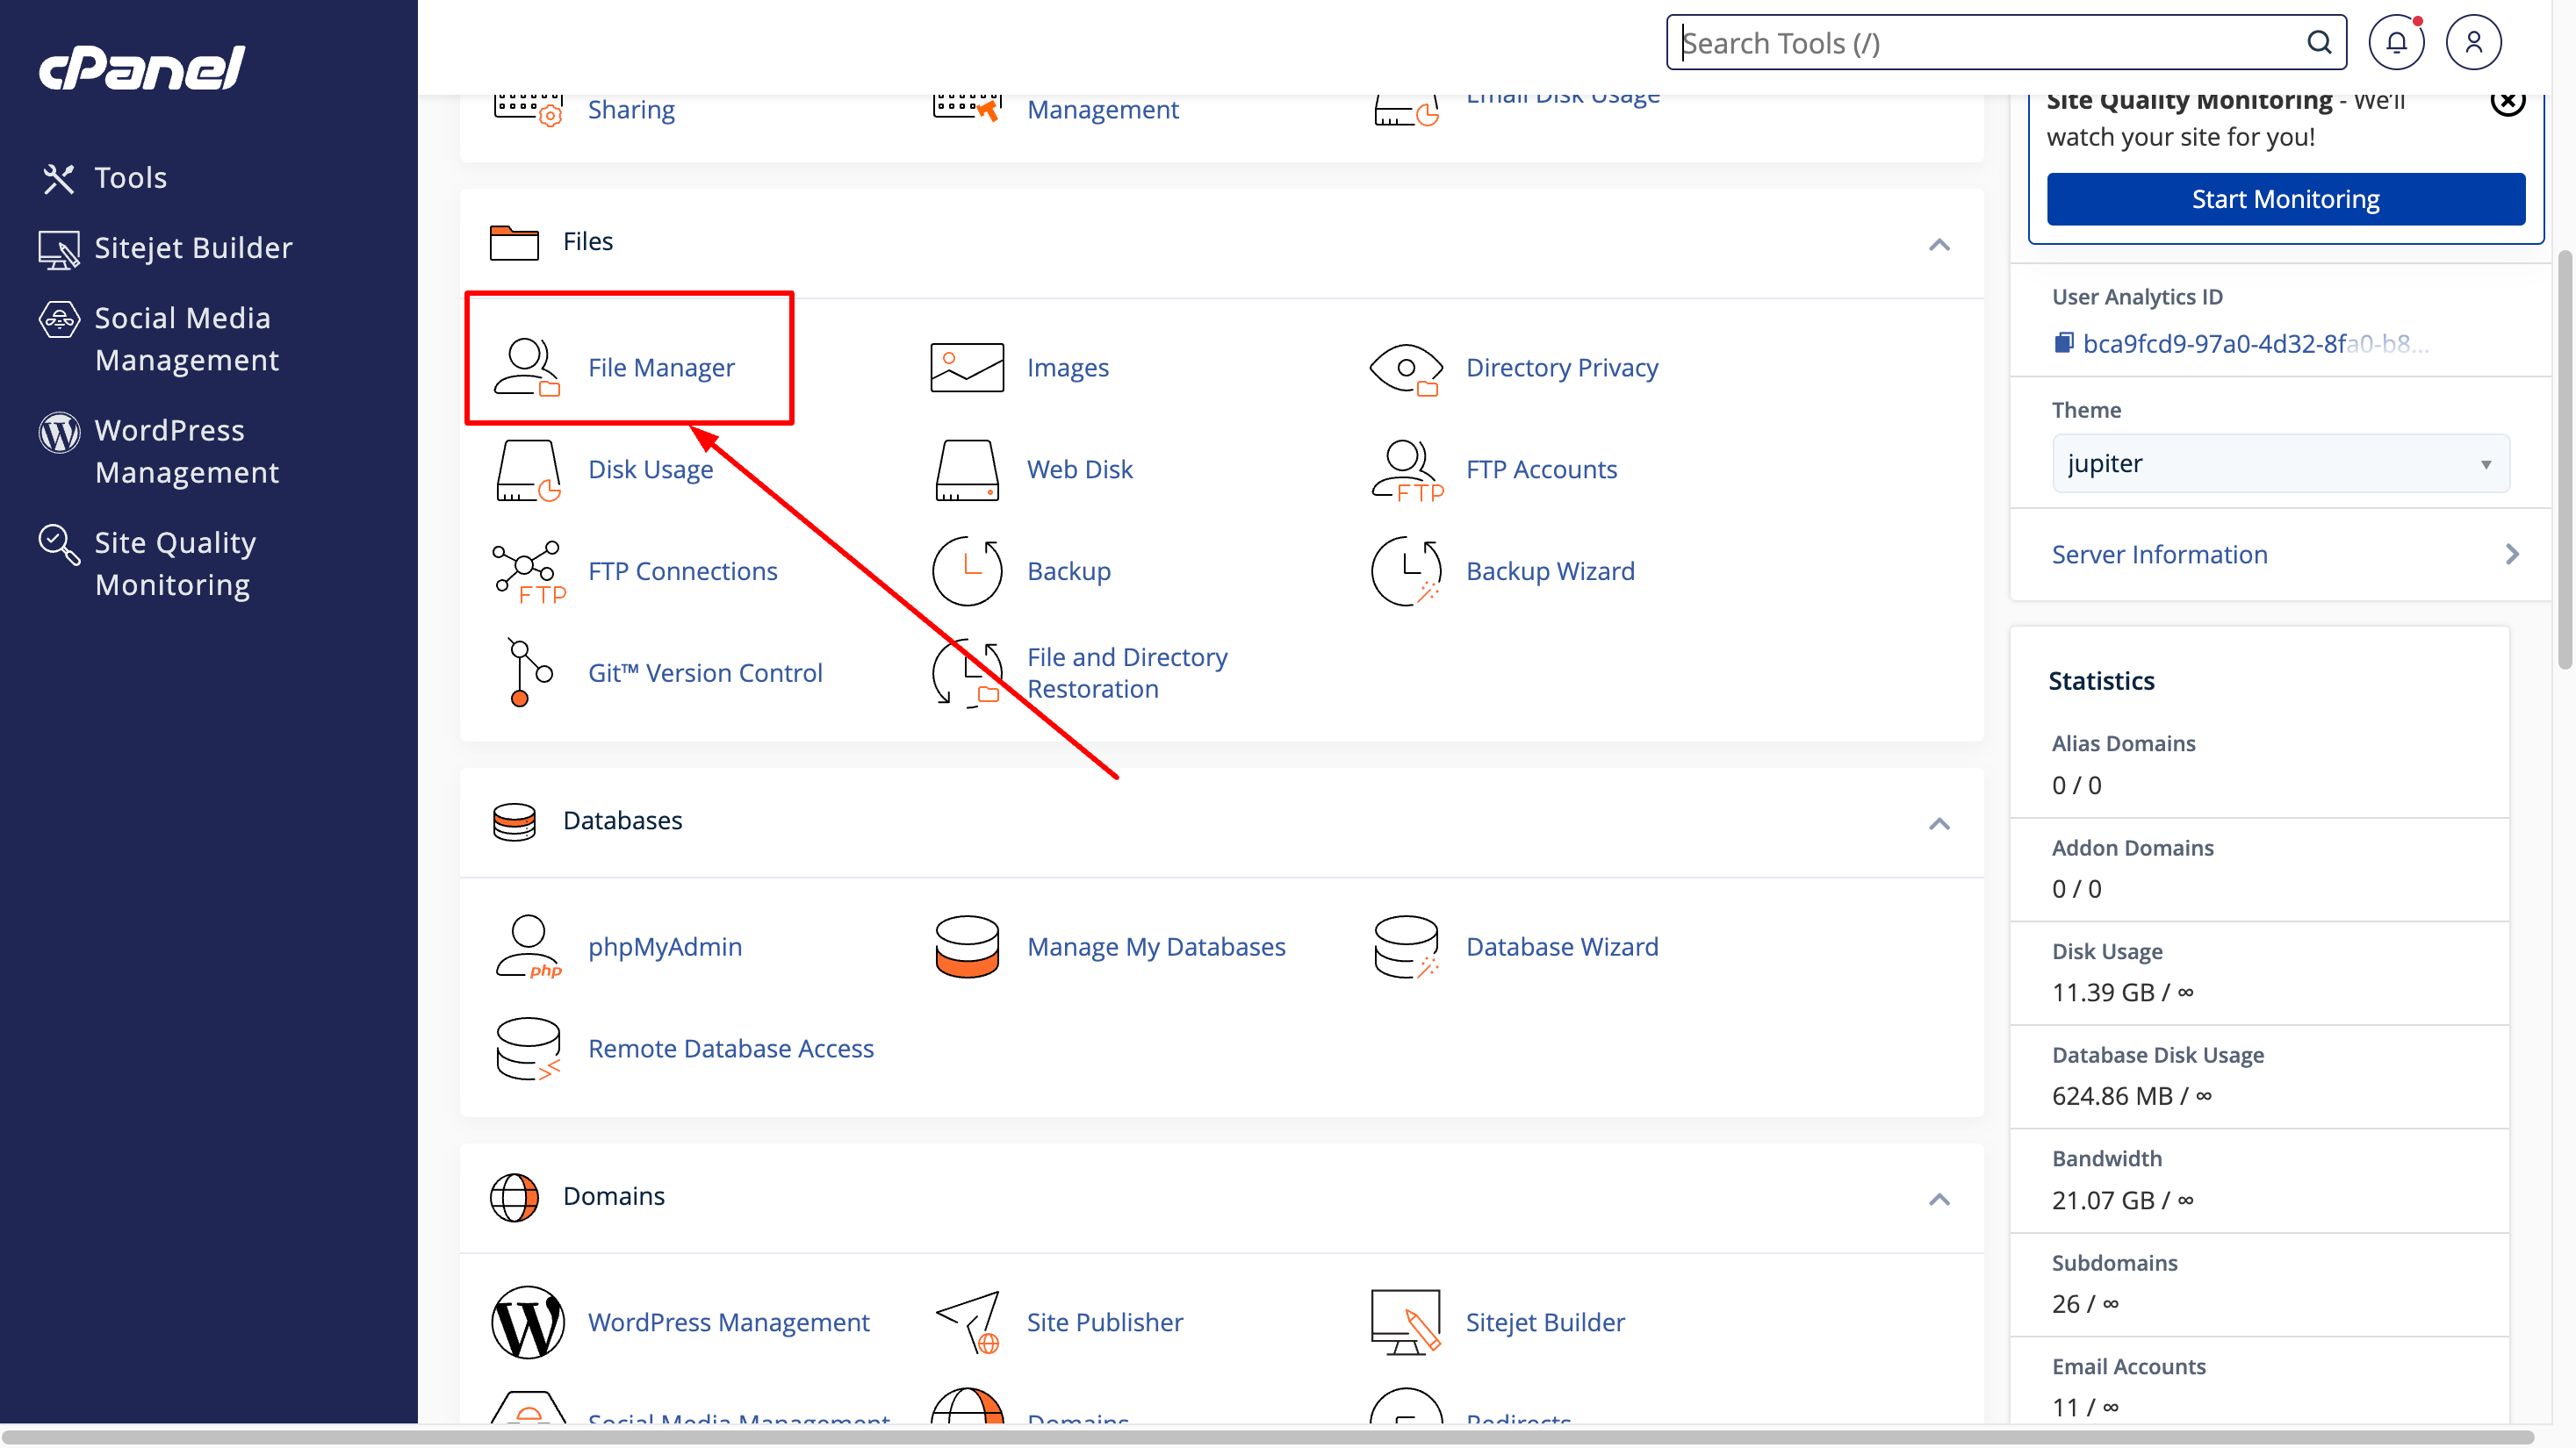Expand Server Information with the arrow
This screenshot has width=2576, height=1448.
pos(2511,555)
